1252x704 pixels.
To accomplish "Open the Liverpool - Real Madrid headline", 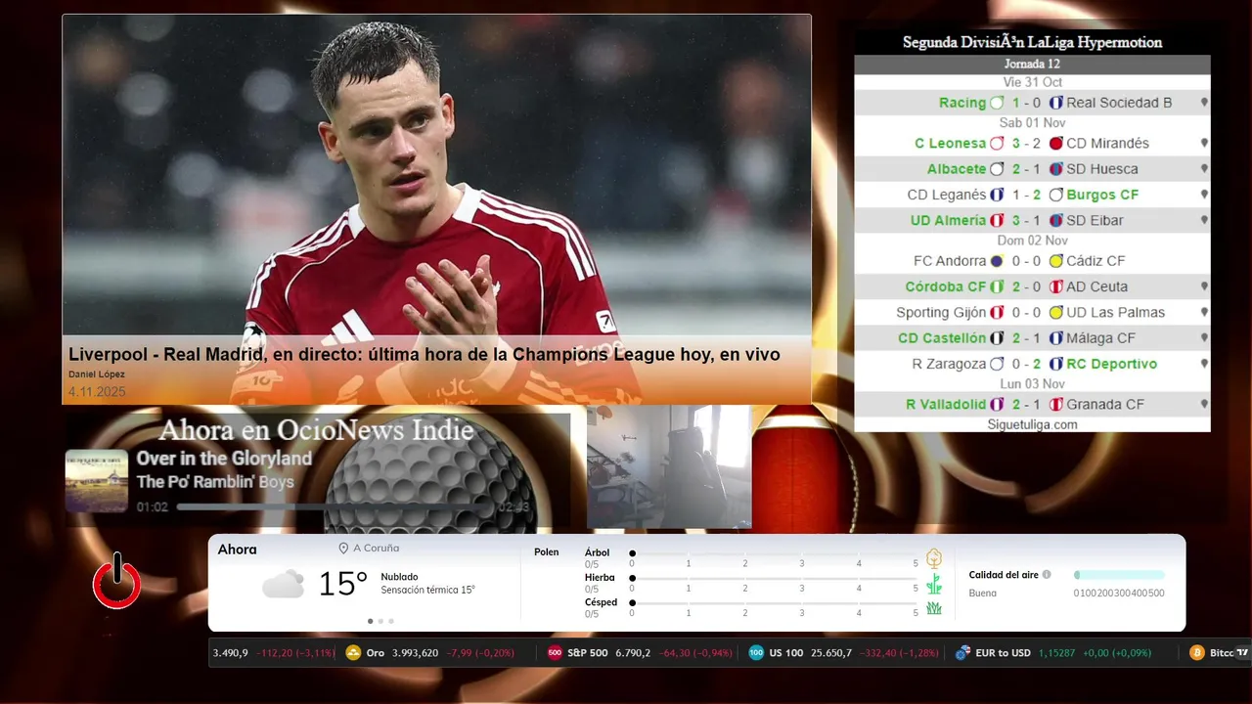I will pyautogui.click(x=425, y=355).
